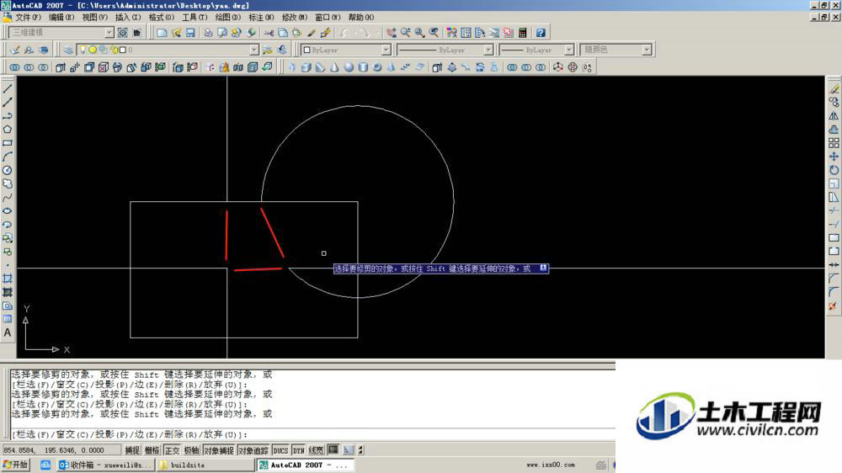Click the Zoom Realtime magnifier icon

tap(406, 33)
